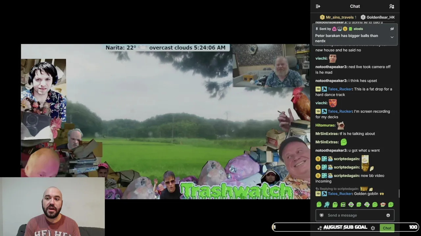
Task: Expand the pinned chat message chevron
Action: coord(392,37)
